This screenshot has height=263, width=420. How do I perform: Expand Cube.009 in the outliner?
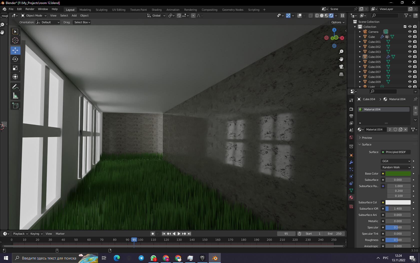coord(360,82)
